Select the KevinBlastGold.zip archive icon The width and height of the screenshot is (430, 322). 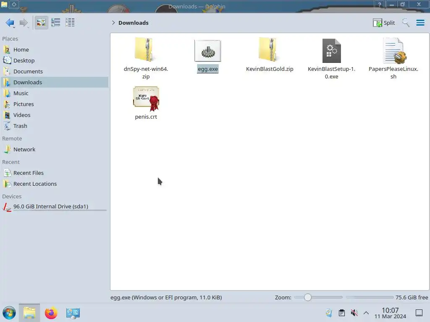click(x=270, y=50)
